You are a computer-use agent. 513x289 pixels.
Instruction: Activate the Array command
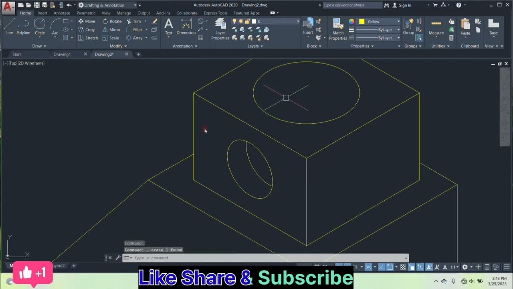[134, 38]
